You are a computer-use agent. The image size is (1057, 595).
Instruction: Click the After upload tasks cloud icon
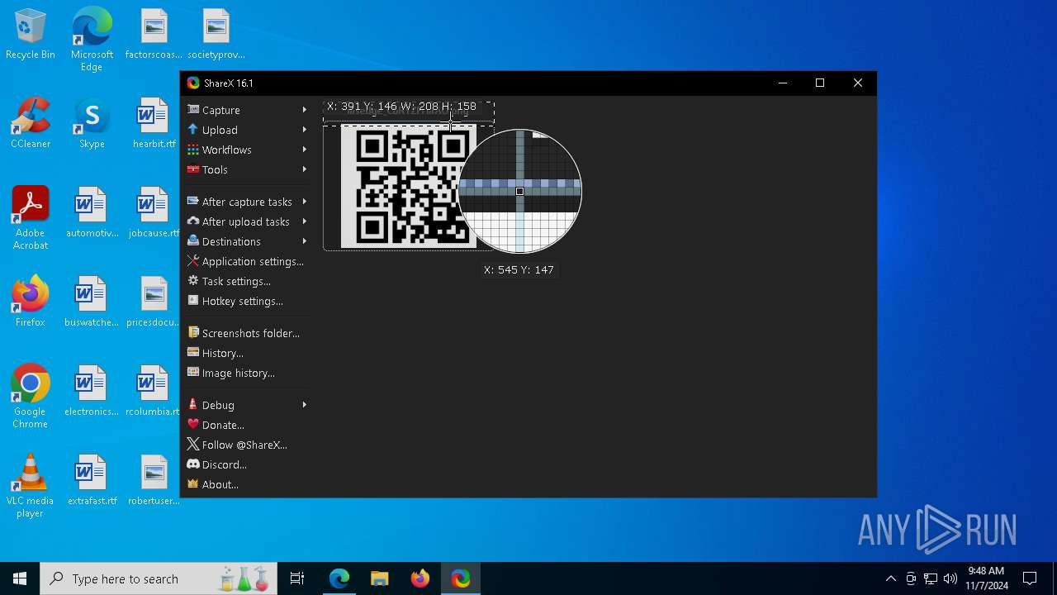pos(193,221)
